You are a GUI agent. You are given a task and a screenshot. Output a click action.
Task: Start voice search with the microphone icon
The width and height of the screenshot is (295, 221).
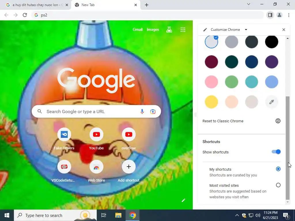142,111
